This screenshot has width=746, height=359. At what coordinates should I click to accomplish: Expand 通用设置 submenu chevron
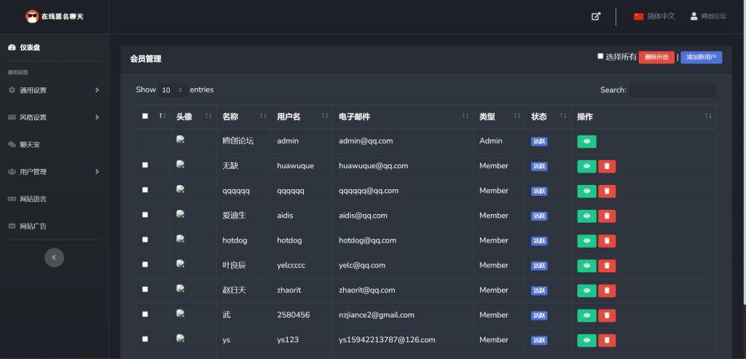[97, 90]
